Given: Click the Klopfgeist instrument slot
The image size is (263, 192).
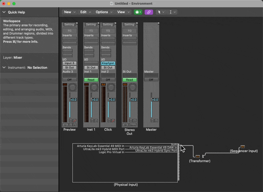Looking at the screenshot, I should pyautogui.click(x=108, y=63).
